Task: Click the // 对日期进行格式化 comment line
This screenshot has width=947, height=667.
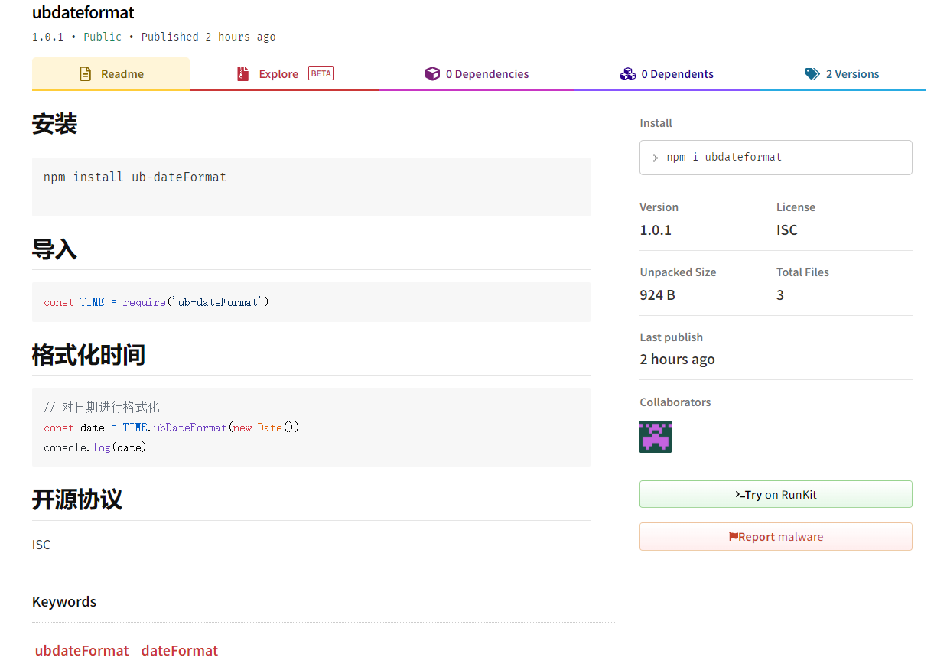Action: (x=102, y=407)
